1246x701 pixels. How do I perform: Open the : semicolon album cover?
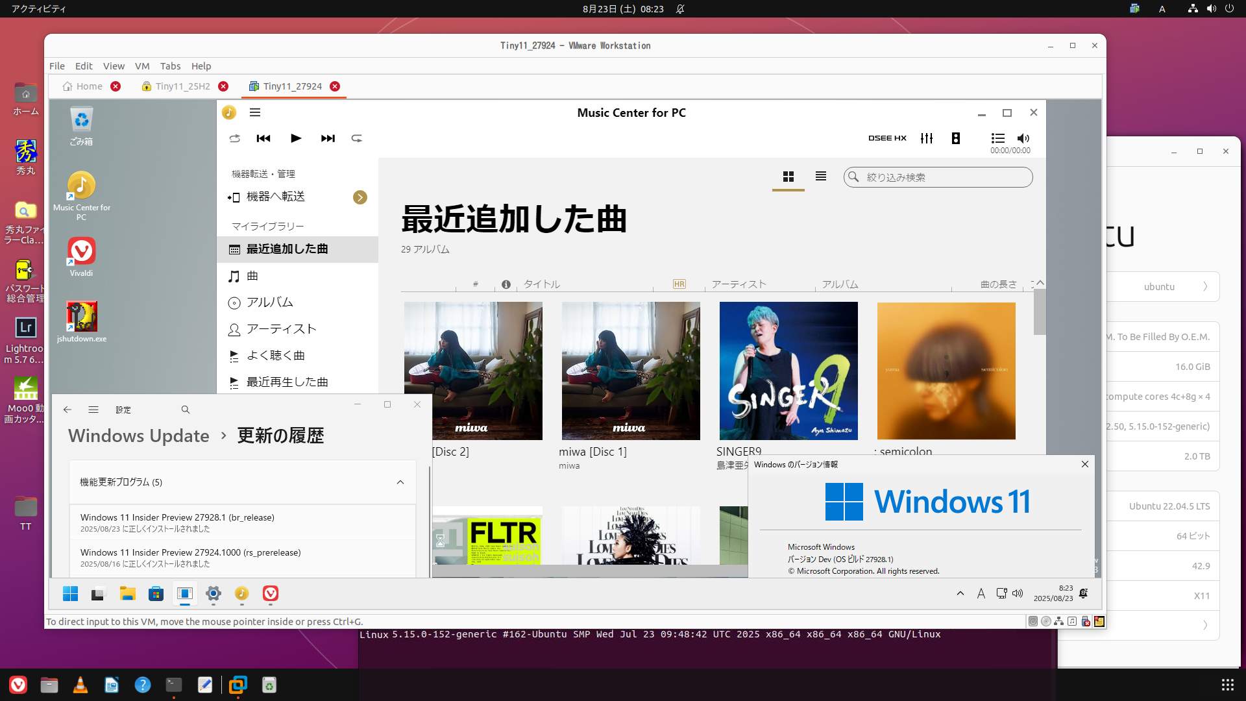coord(946,371)
